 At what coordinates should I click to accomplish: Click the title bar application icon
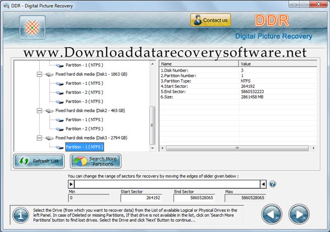pyautogui.click(x=6, y=6)
